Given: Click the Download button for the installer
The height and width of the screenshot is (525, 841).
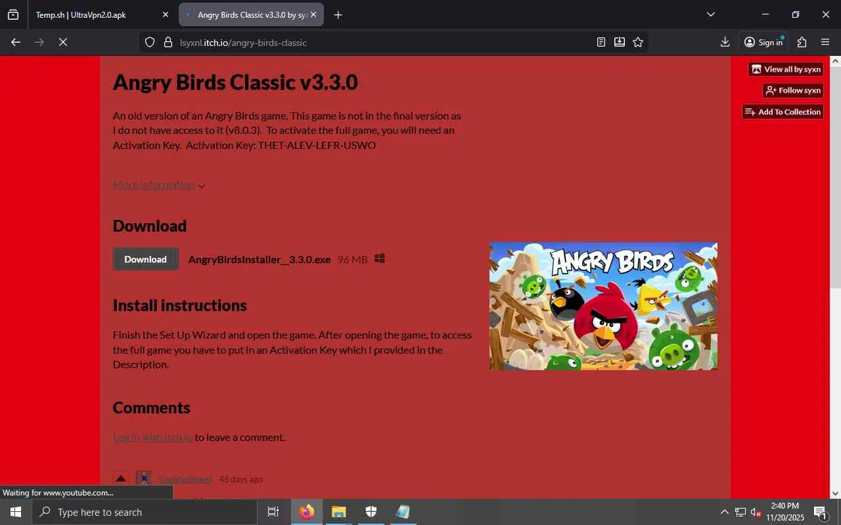Looking at the screenshot, I should tap(145, 259).
